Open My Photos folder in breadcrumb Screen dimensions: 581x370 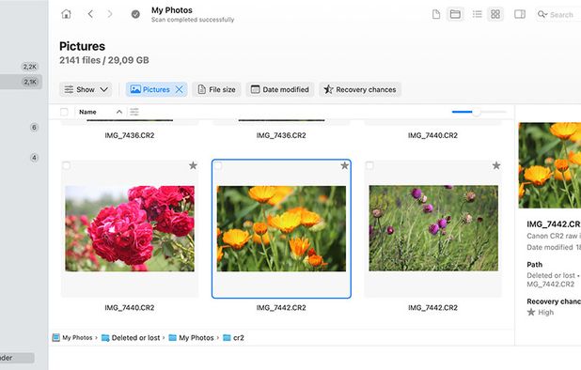coord(191,338)
